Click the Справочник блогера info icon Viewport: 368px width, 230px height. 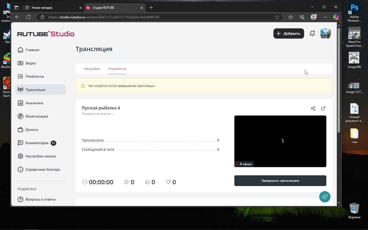pyautogui.click(x=20, y=169)
